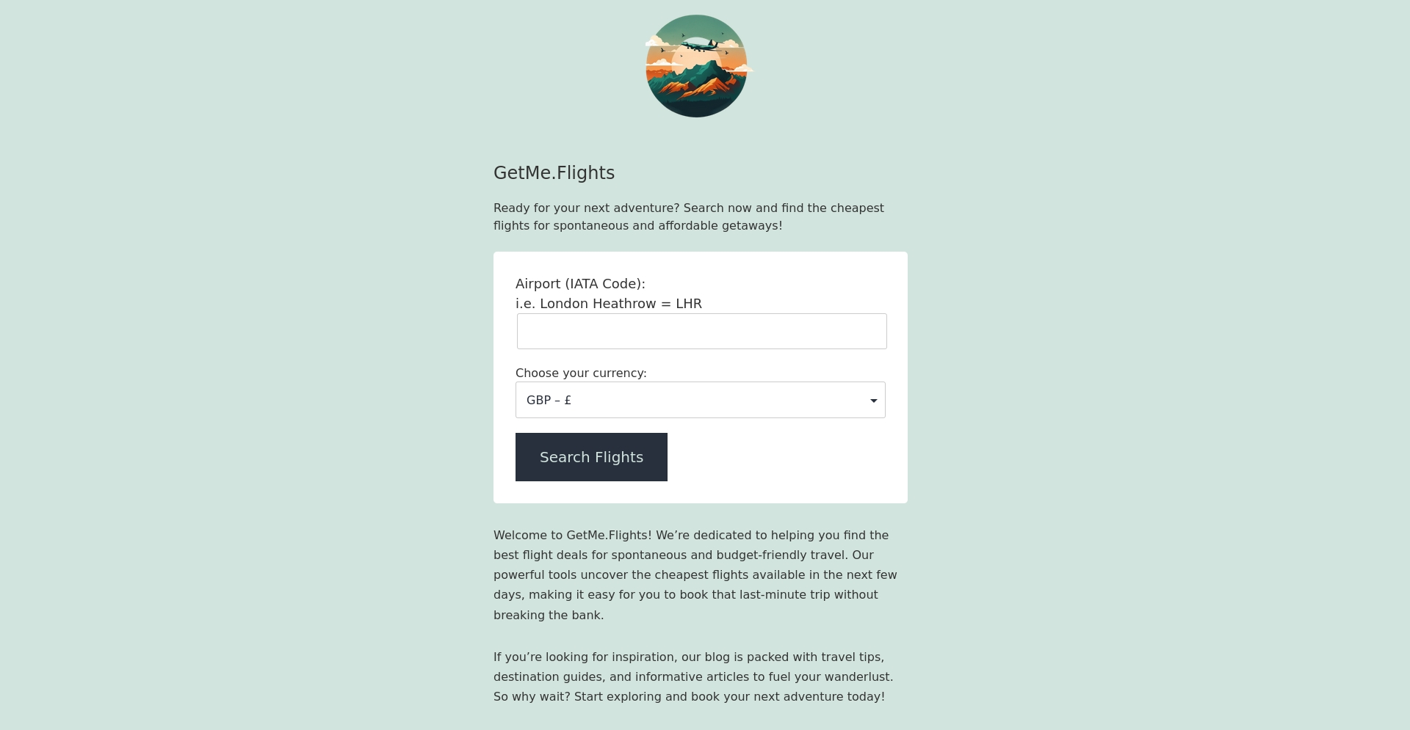1410x730 pixels.
Task: Click the "Start exploring and book" sentence
Action: point(729,697)
